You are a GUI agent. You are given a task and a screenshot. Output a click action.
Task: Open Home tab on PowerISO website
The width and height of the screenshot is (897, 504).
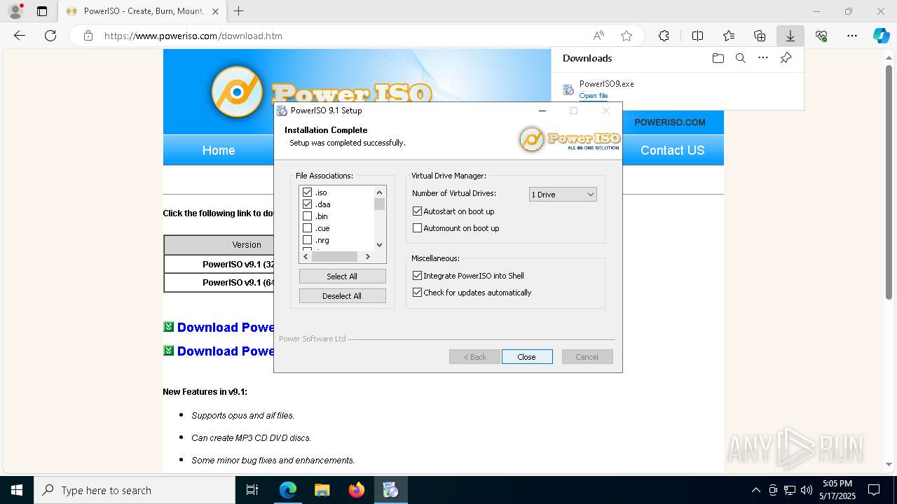pos(219,150)
